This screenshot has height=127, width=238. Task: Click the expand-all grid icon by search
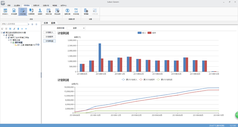32,24
